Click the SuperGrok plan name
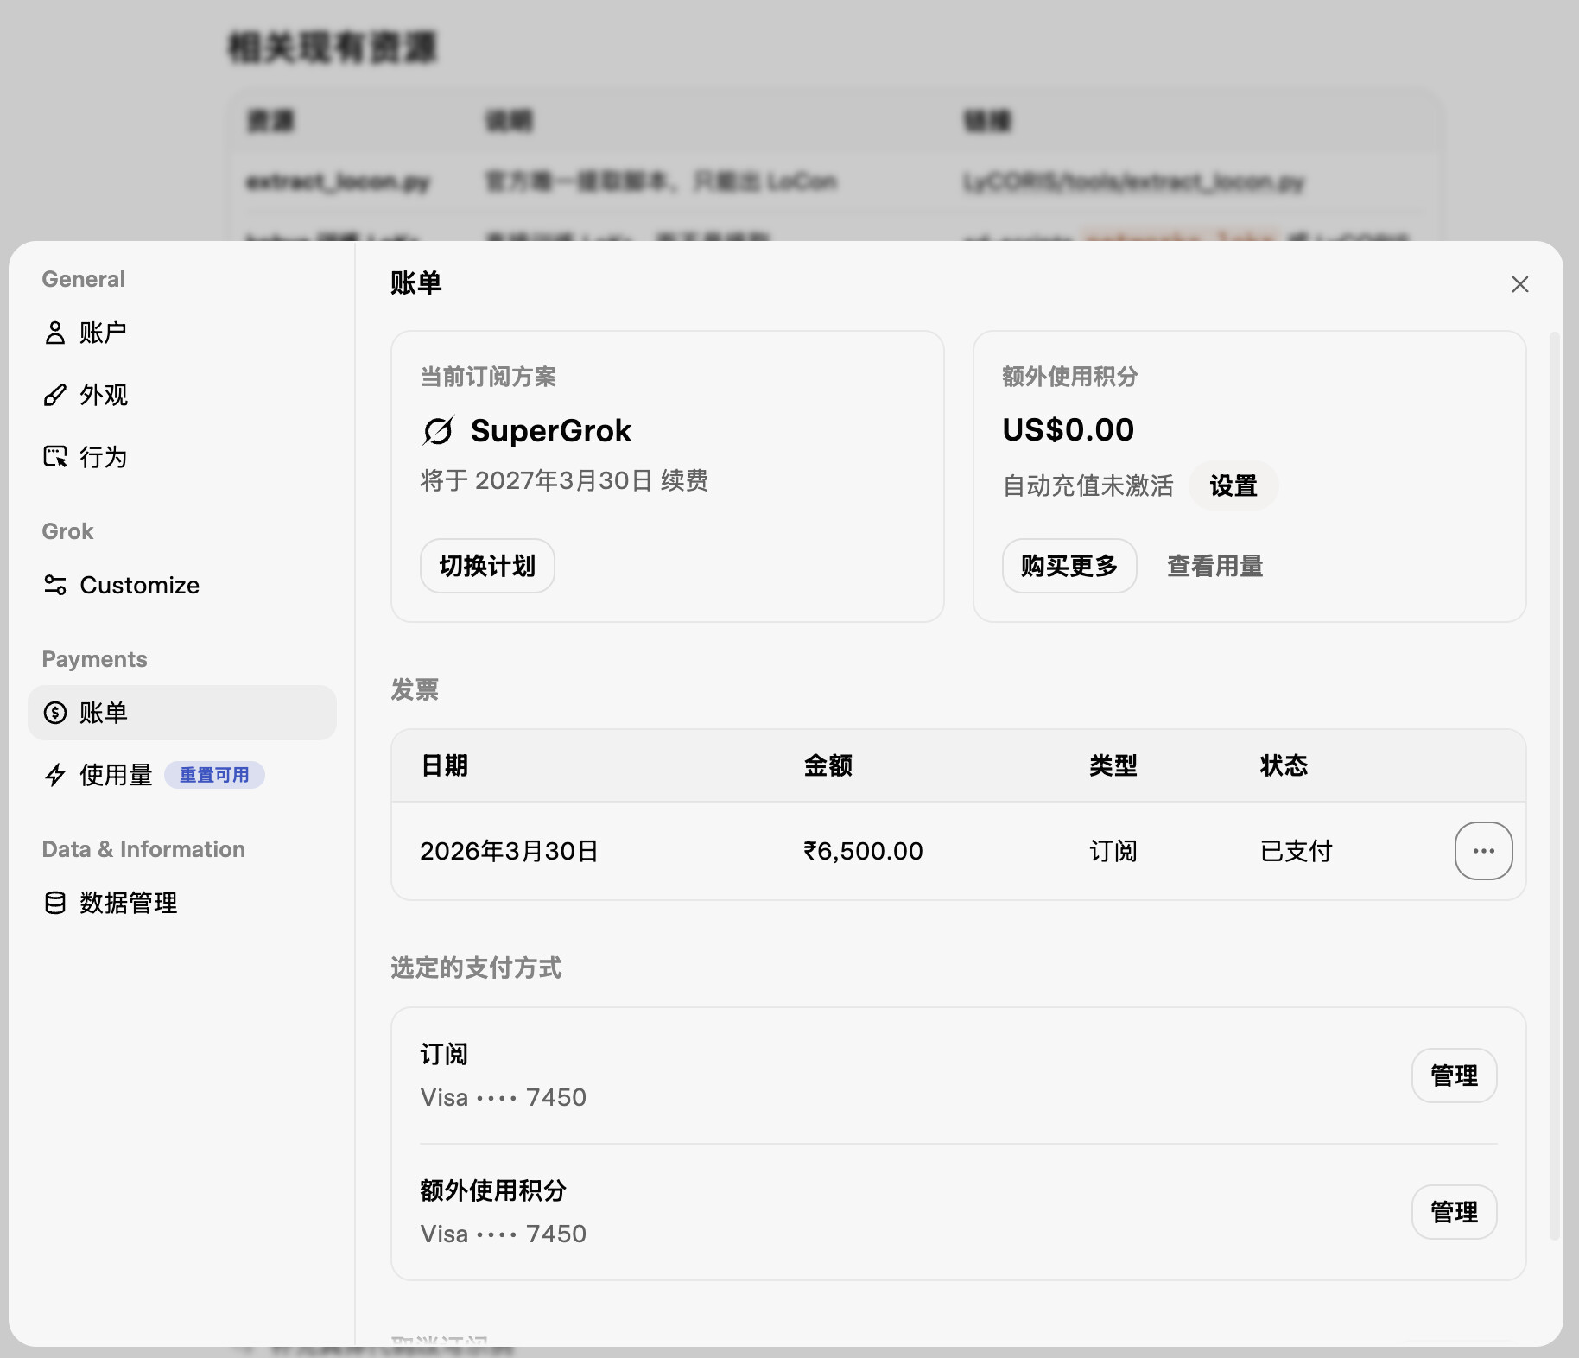1579x1358 pixels. 551,430
